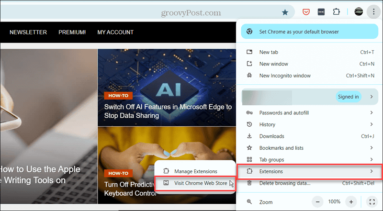Click the Zoom label text

pyautogui.click(x=266, y=202)
